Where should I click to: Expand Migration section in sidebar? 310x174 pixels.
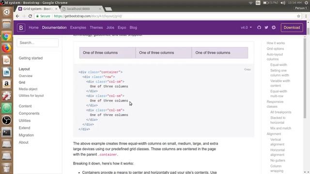[26, 135]
